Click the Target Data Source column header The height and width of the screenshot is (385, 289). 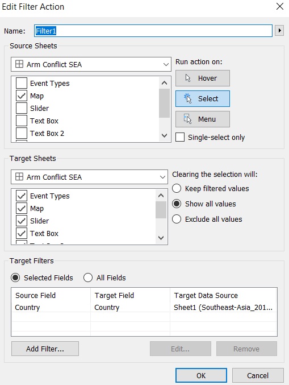[x=224, y=295]
